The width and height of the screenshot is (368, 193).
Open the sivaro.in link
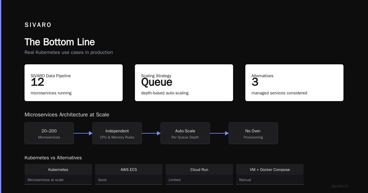[340, 186]
